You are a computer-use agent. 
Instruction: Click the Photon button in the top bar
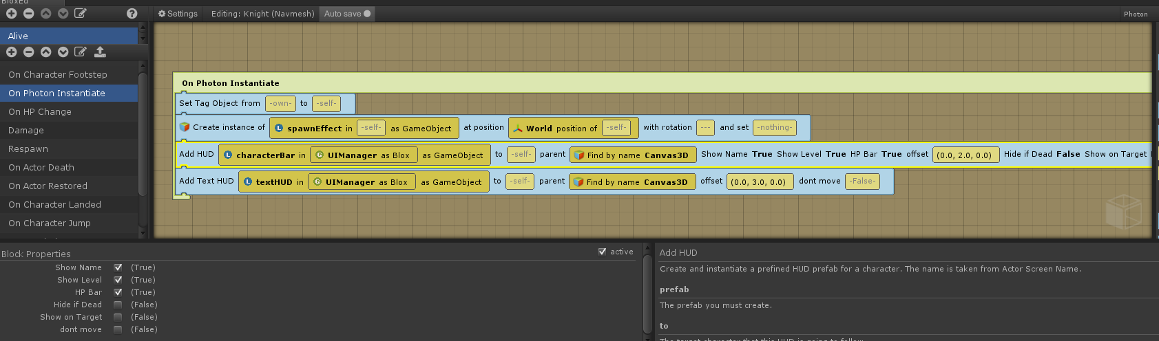point(1136,14)
